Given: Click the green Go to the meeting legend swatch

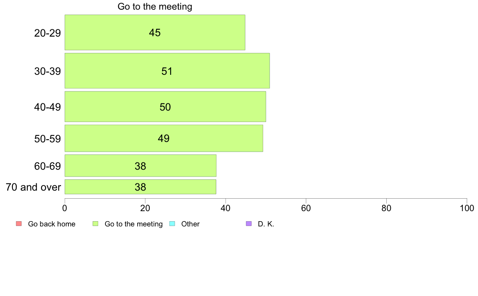Looking at the screenshot, I should click(95, 224).
